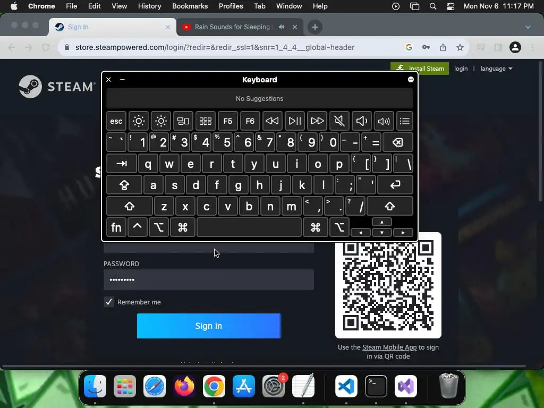
Task: Toggle the left option key
Action: (158, 227)
